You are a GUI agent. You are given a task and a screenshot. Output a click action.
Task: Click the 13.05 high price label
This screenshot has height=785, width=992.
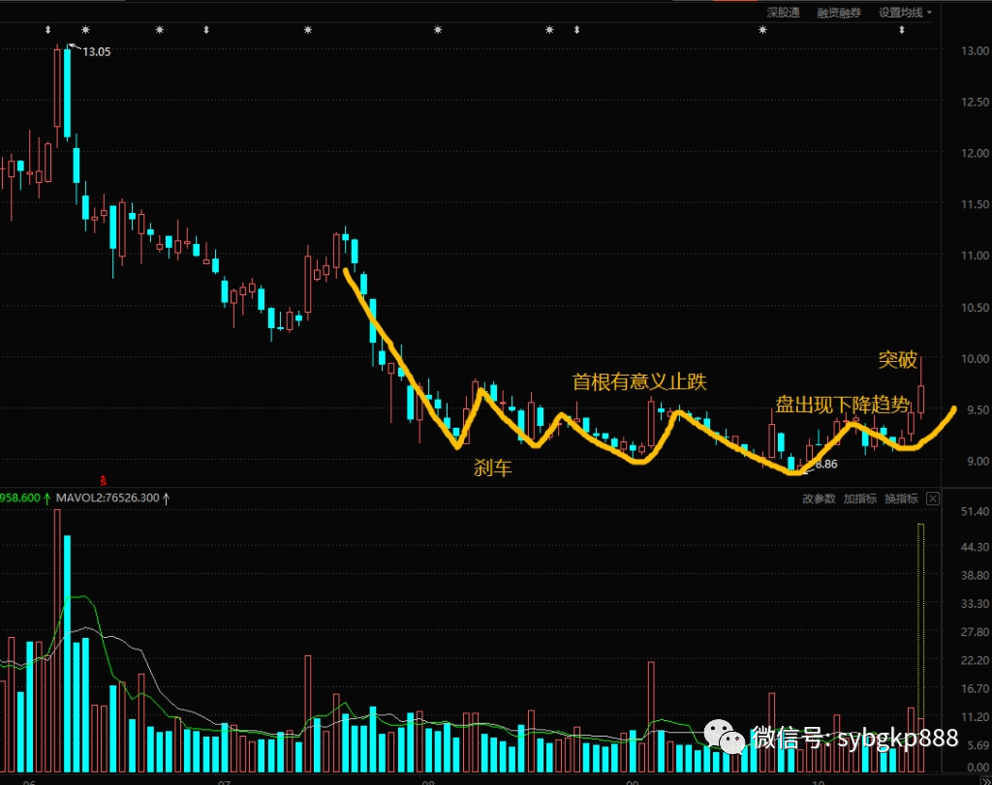[96, 52]
